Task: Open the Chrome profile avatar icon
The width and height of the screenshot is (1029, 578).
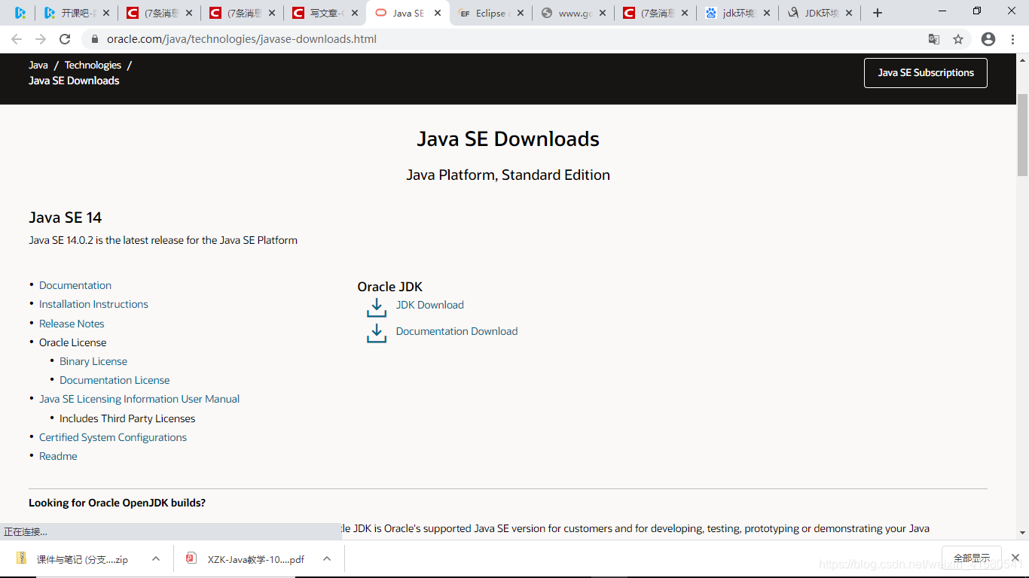Action: (988, 39)
